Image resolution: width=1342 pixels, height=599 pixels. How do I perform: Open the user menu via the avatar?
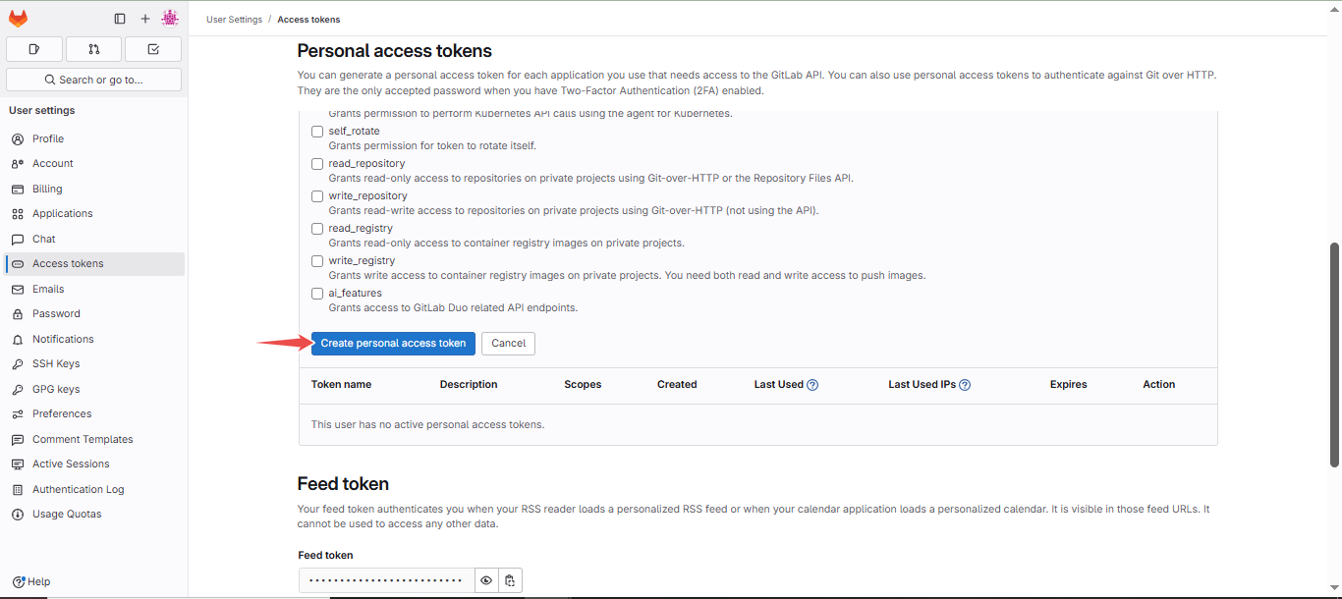(170, 18)
